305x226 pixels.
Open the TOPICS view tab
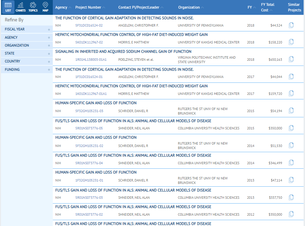(x=33, y=7)
